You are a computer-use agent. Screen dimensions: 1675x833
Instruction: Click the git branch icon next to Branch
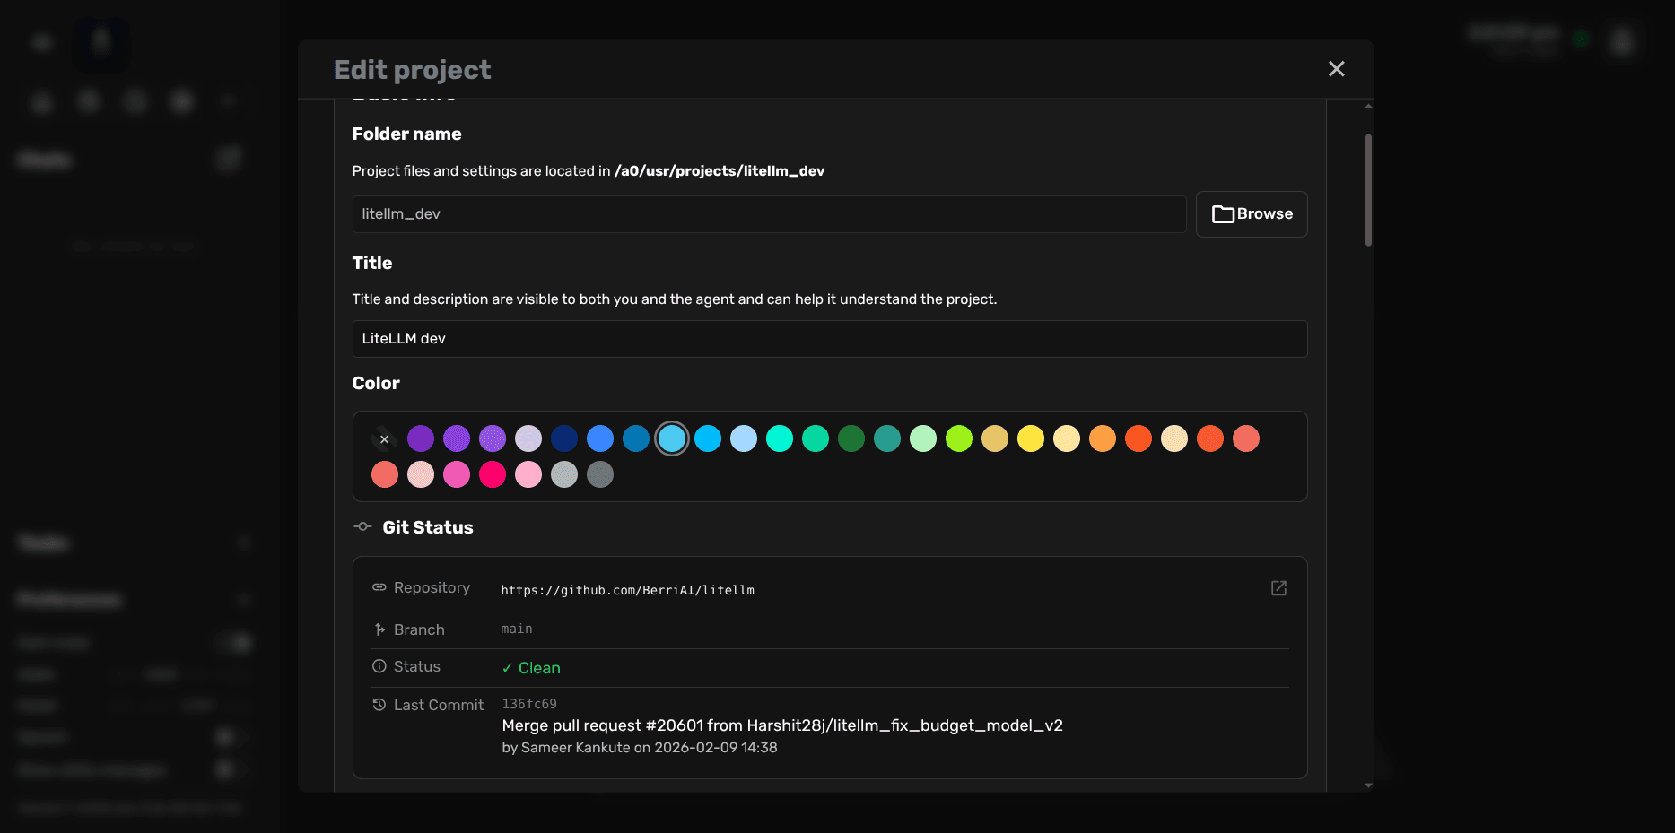379,629
